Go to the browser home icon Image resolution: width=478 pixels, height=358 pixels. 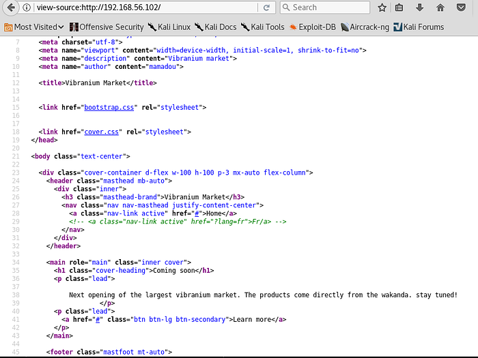pyautogui.click(x=440, y=8)
